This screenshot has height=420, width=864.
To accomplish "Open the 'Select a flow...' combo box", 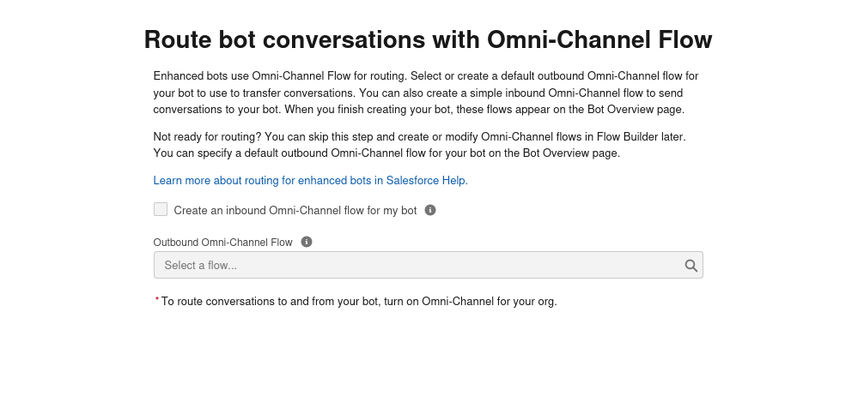I will pos(429,265).
